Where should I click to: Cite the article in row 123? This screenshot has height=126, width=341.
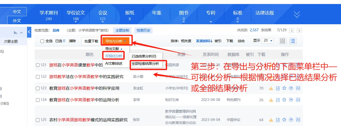[291, 88]
